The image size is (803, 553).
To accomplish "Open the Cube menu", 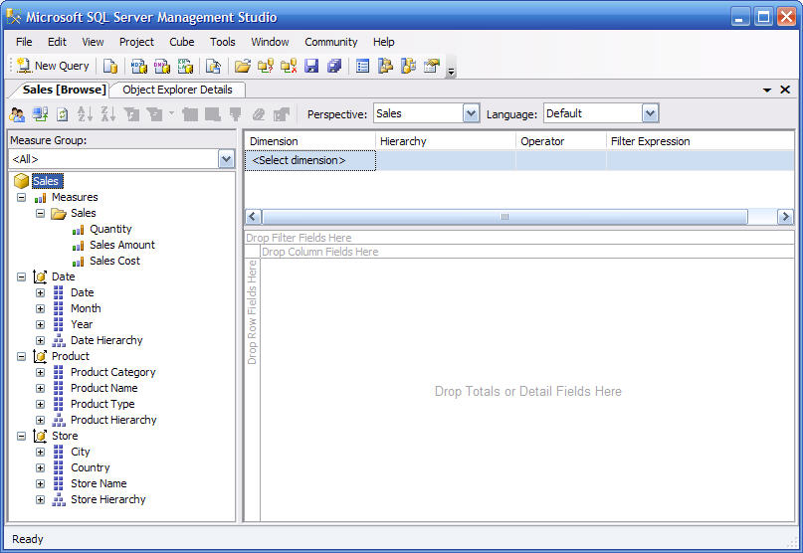I will pos(182,42).
